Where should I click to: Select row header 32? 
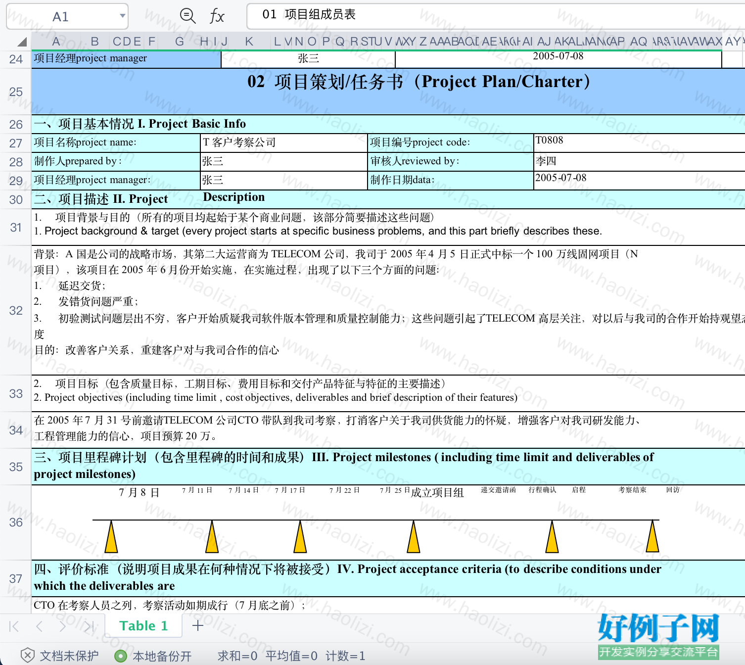[16, 311]
